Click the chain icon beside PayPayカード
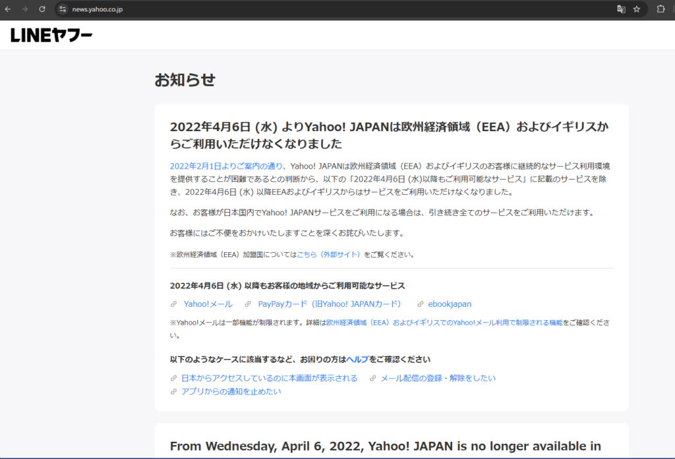675x459 pixels. pos(248,304)
